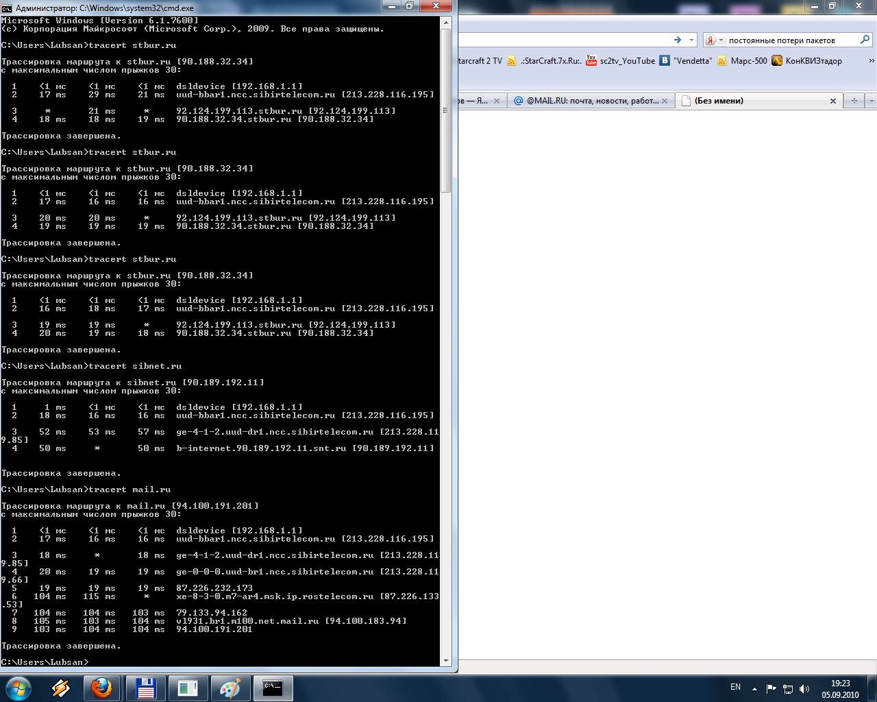Click the volume icon in system tray

point(803,687)
